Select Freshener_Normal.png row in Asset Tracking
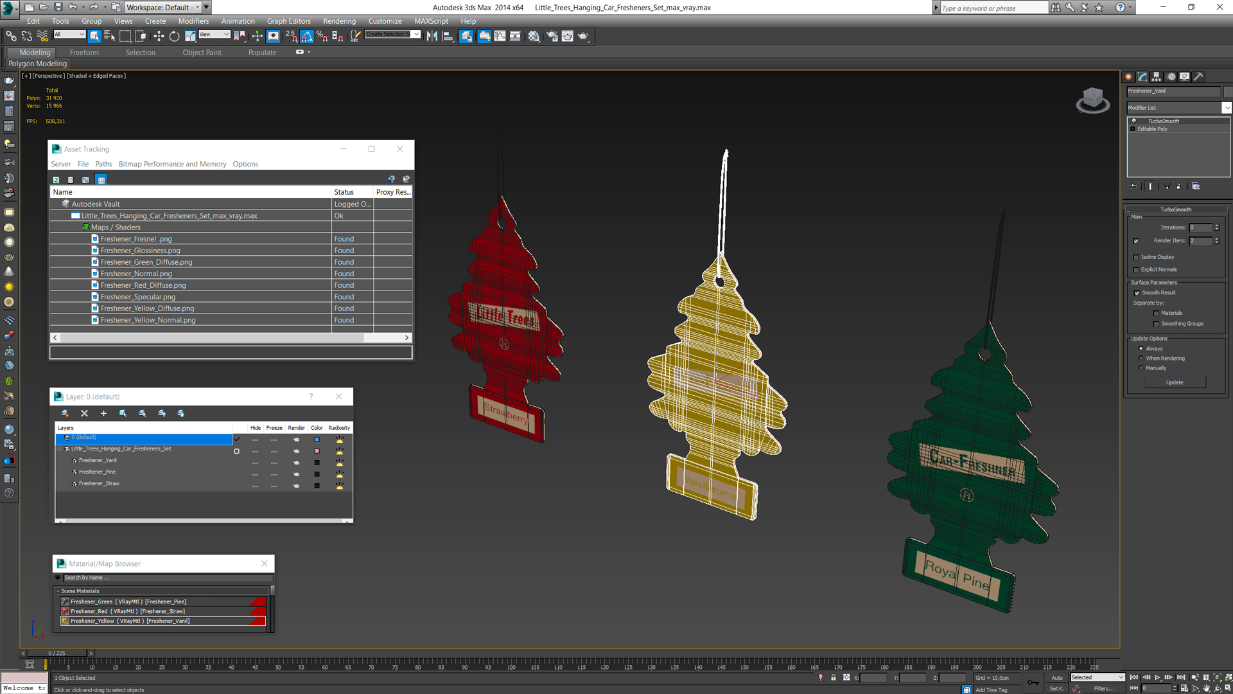Screen dimensions: 1233x694 click(x=231, y=274)
